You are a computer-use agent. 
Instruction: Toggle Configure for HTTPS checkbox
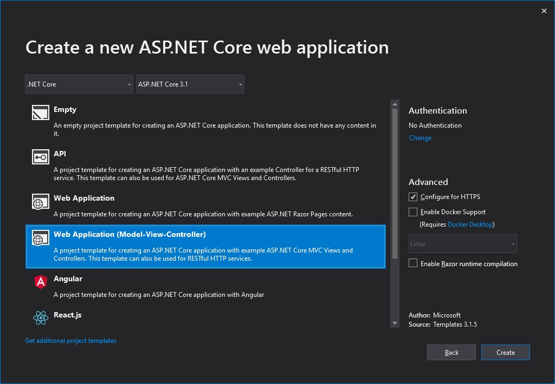[413, 197]
